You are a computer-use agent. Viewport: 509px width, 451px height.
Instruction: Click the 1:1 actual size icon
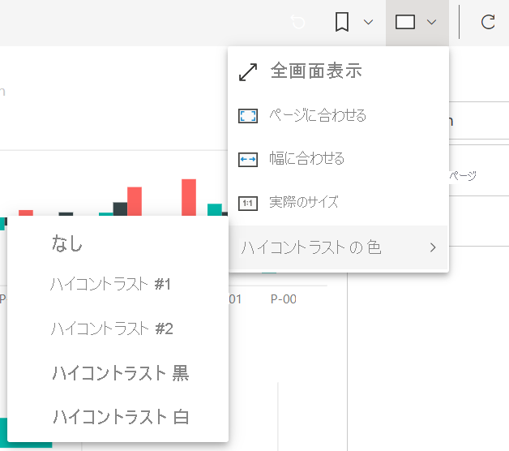click(248, 204)
